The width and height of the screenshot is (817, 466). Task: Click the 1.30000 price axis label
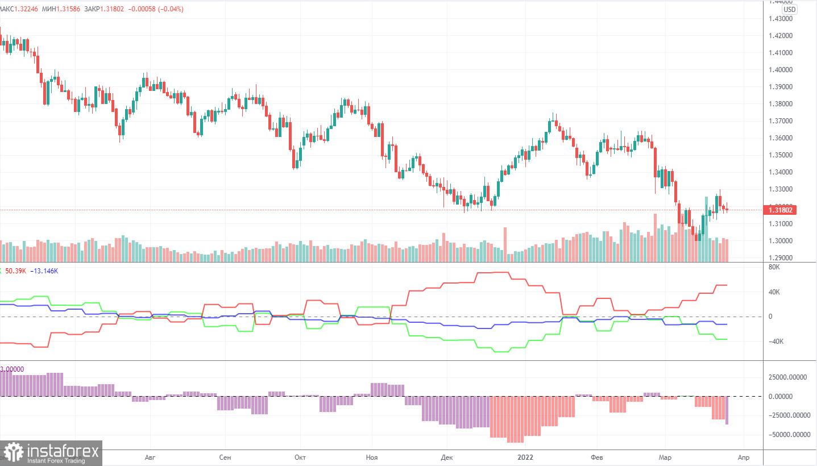780,241
